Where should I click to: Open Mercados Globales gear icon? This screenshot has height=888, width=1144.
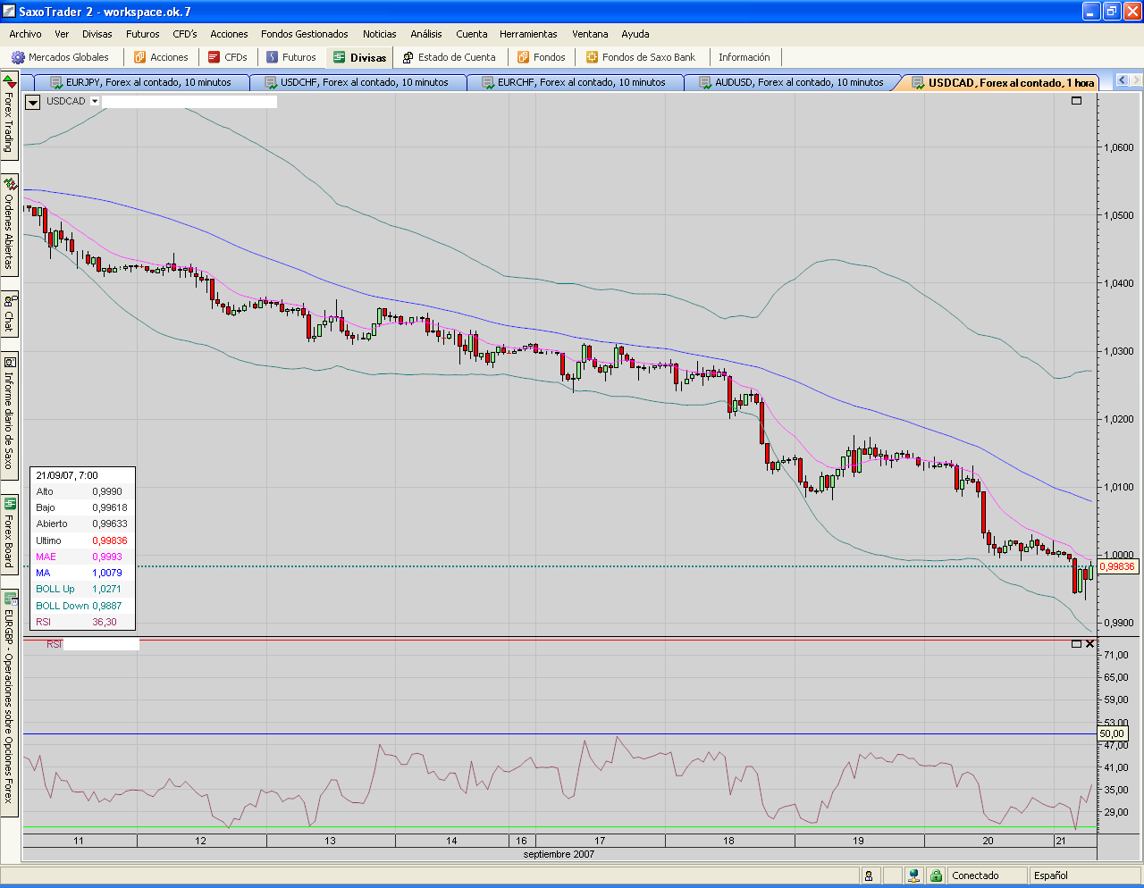coord(18,57)
